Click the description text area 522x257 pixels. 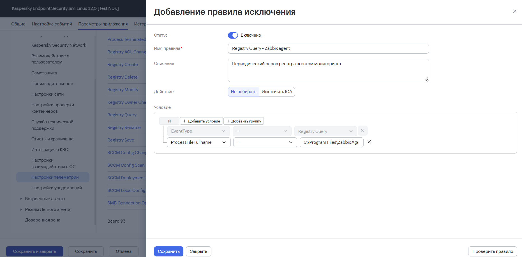328,70
